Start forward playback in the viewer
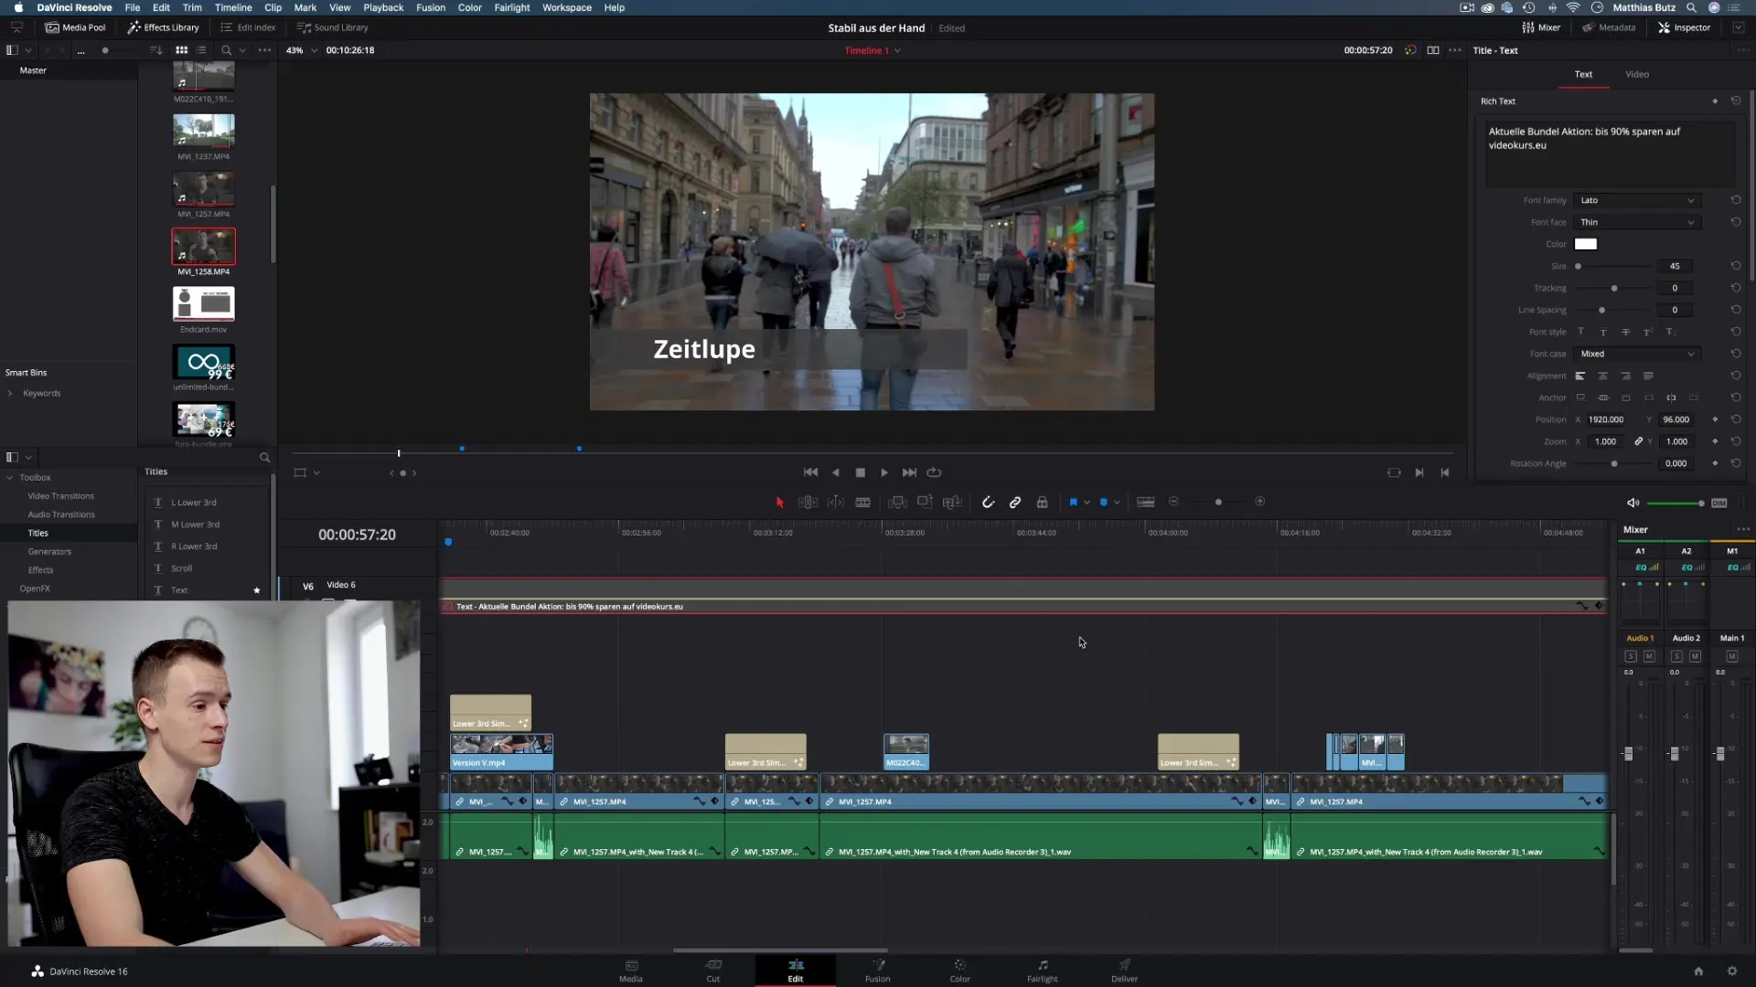Image resolution: width=1756 pixels, height=987 pixels. click(884, 472)
